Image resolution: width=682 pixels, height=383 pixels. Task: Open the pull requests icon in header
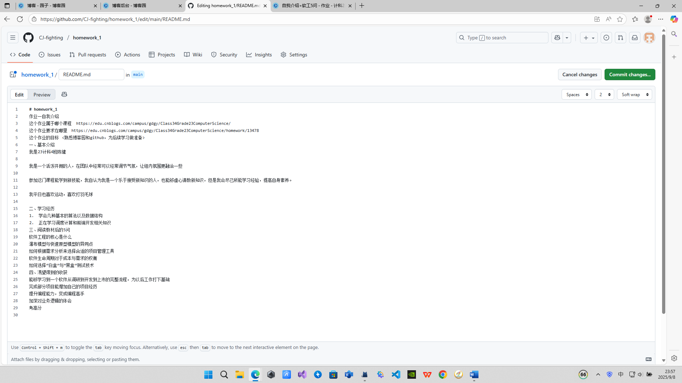(621, 38)
